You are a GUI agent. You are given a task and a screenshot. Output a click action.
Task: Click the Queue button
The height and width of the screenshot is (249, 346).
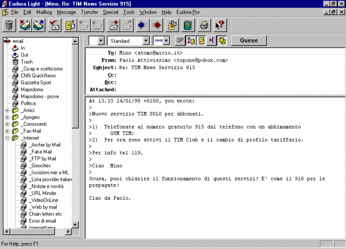pyautogui.click(x=249, y=41)
